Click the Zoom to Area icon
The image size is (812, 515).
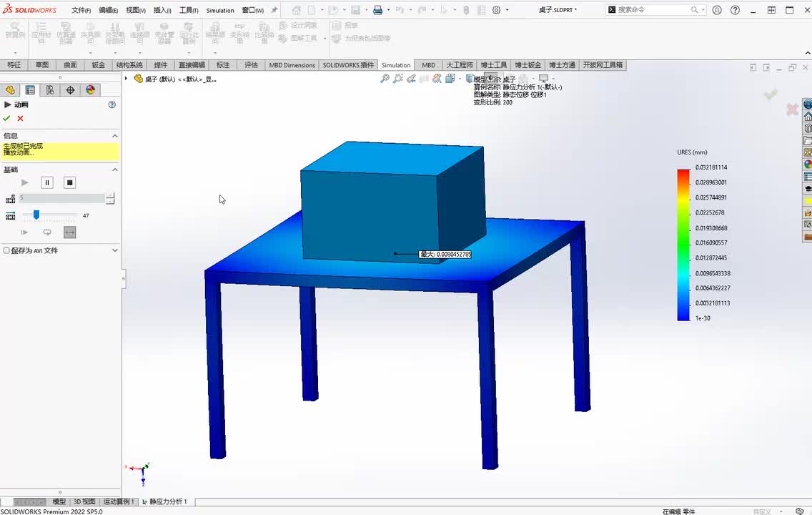[397, 78]
